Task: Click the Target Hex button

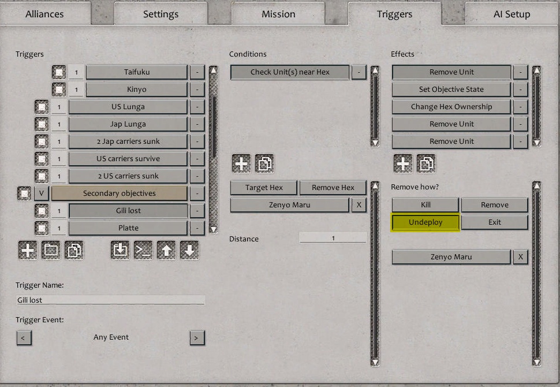Action: pos(264,188)
